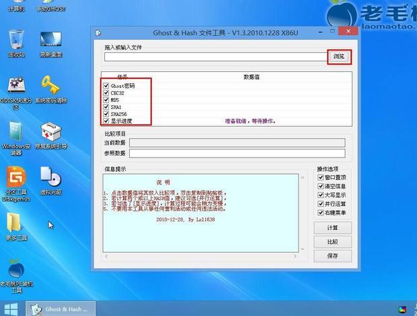Viewport: 417px width, 316px height.
Task: Toggle the 右键菜单 option
Action: pyautogui.click(x=321, y=213)
